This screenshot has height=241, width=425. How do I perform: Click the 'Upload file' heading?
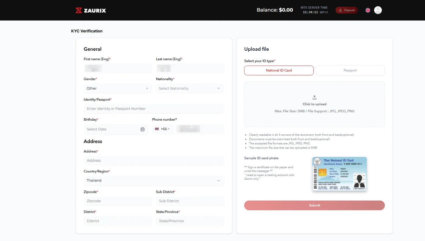coord(257,49)
